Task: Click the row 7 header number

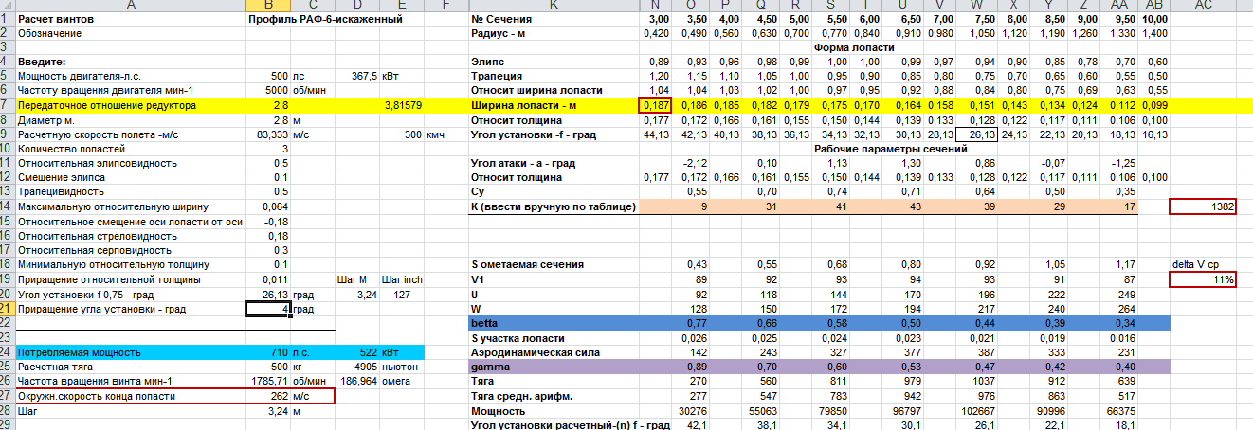Action: 7,105
